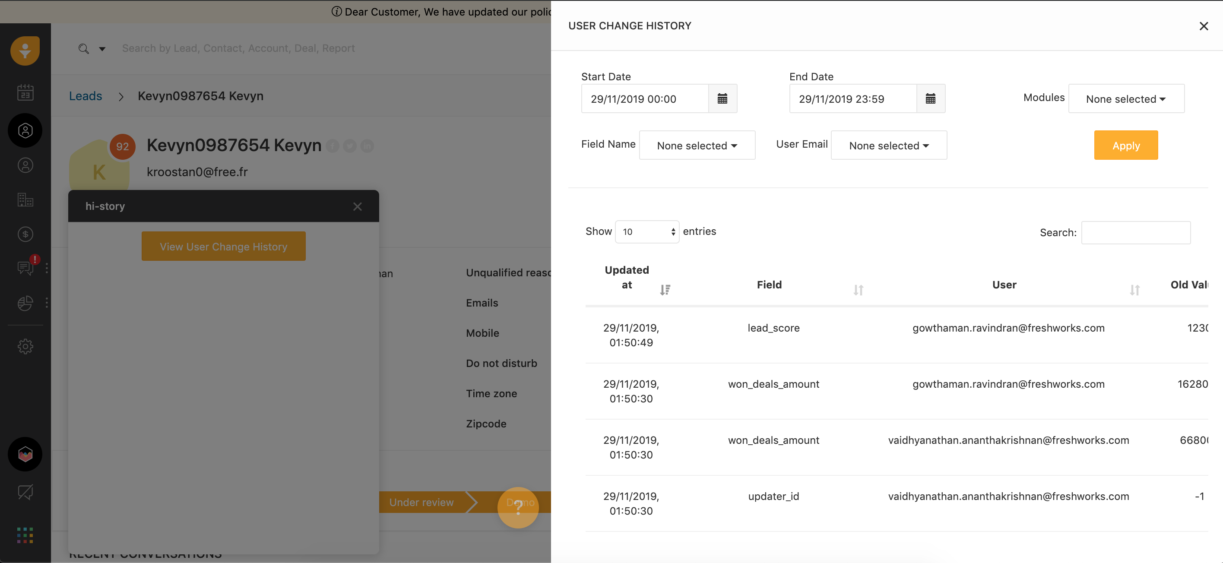
Task: Click the calendar icon in left sidebar
Action: click(x=25, y=92)
